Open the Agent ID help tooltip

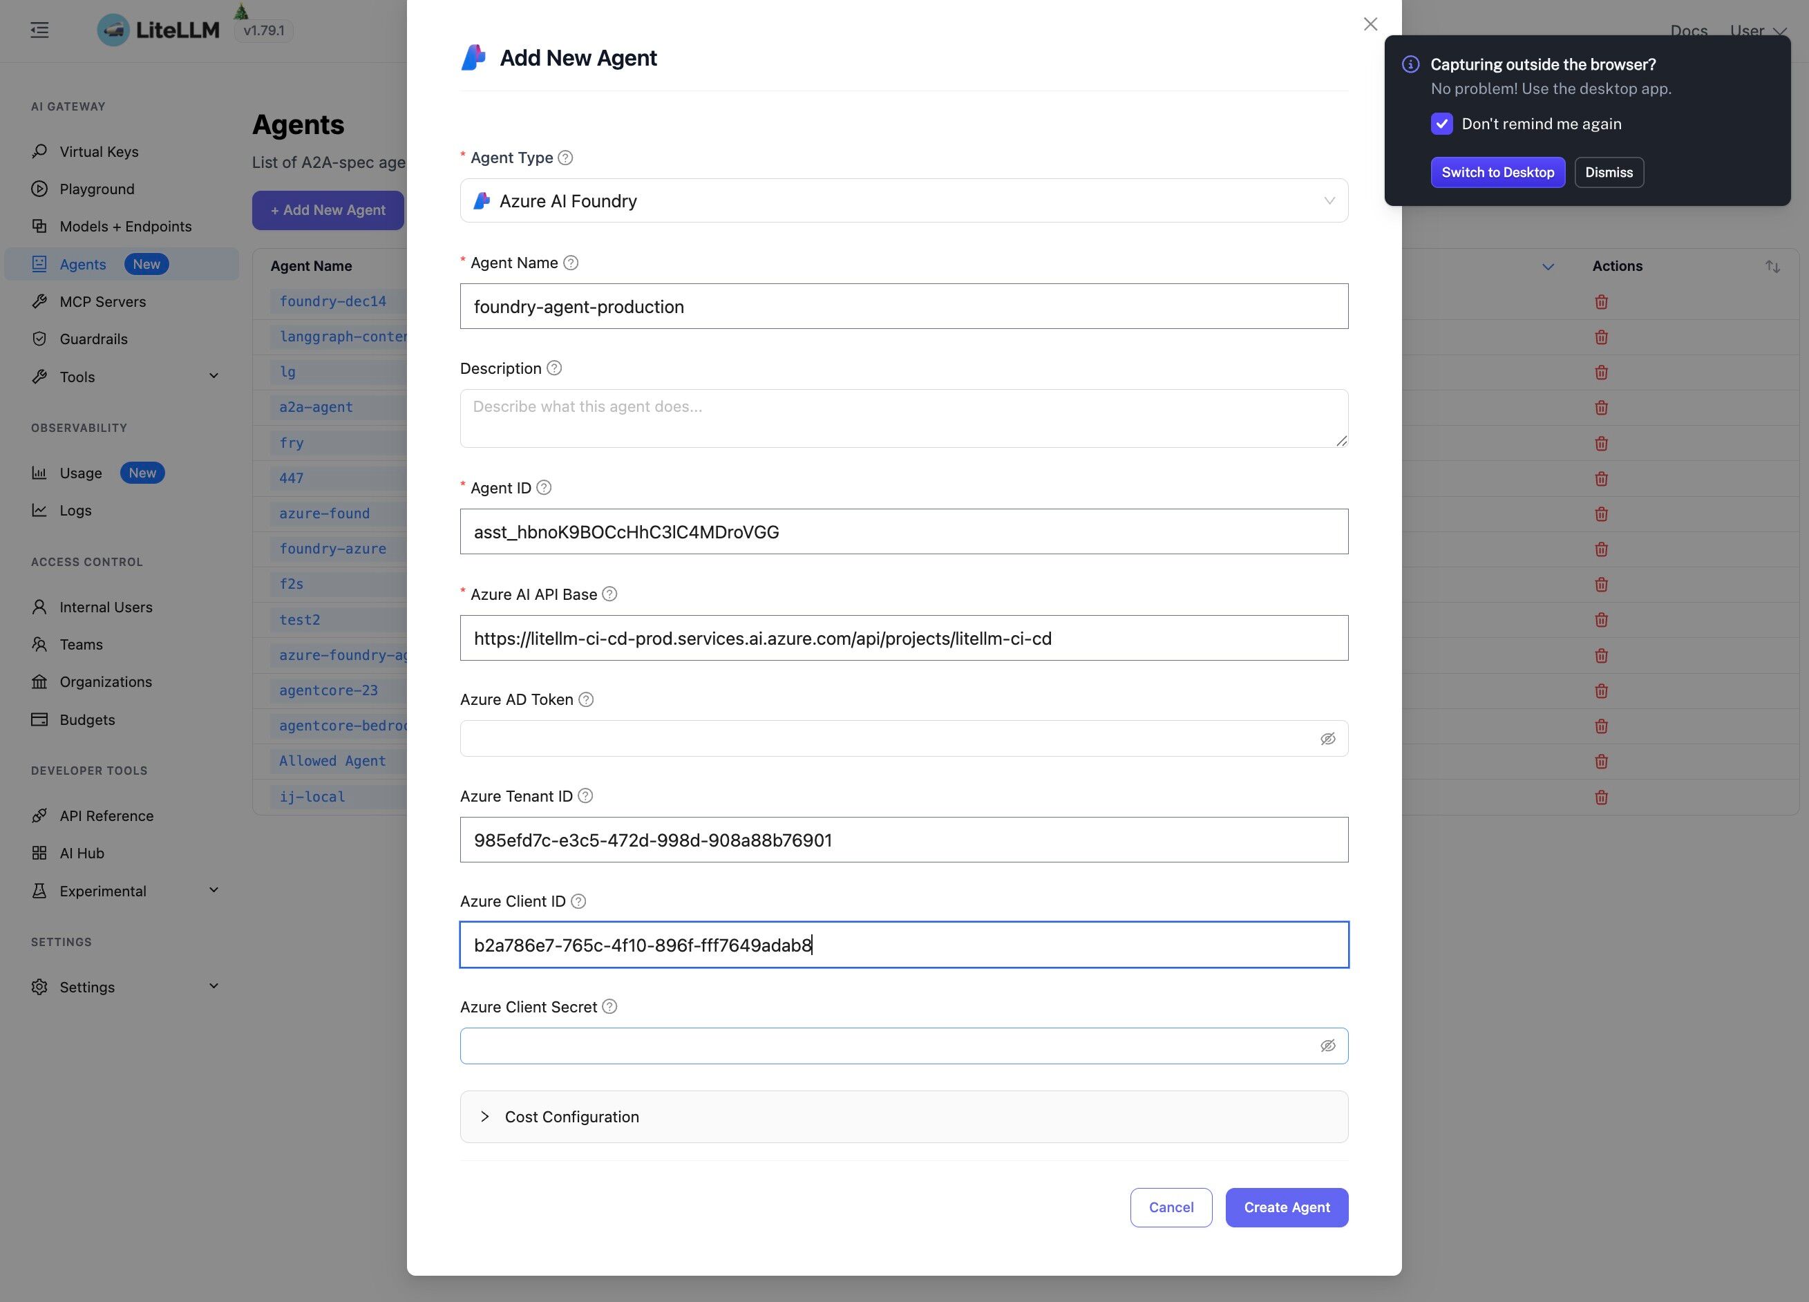[x=544, y=487]
